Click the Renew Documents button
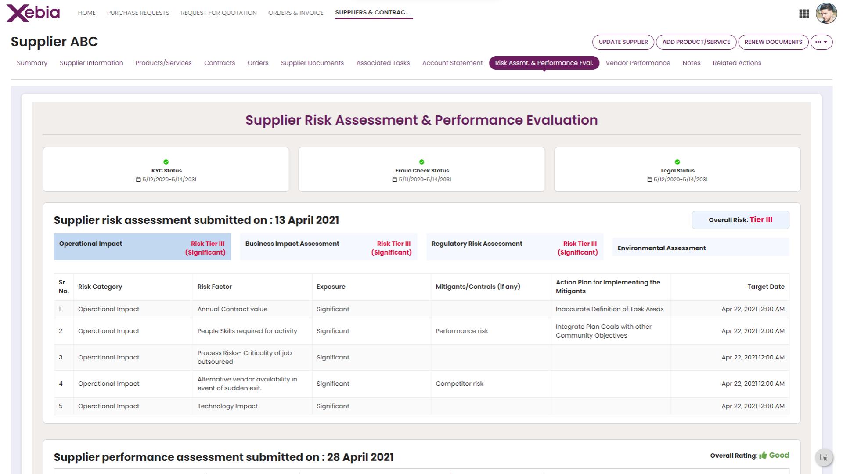 click(773, 42)
